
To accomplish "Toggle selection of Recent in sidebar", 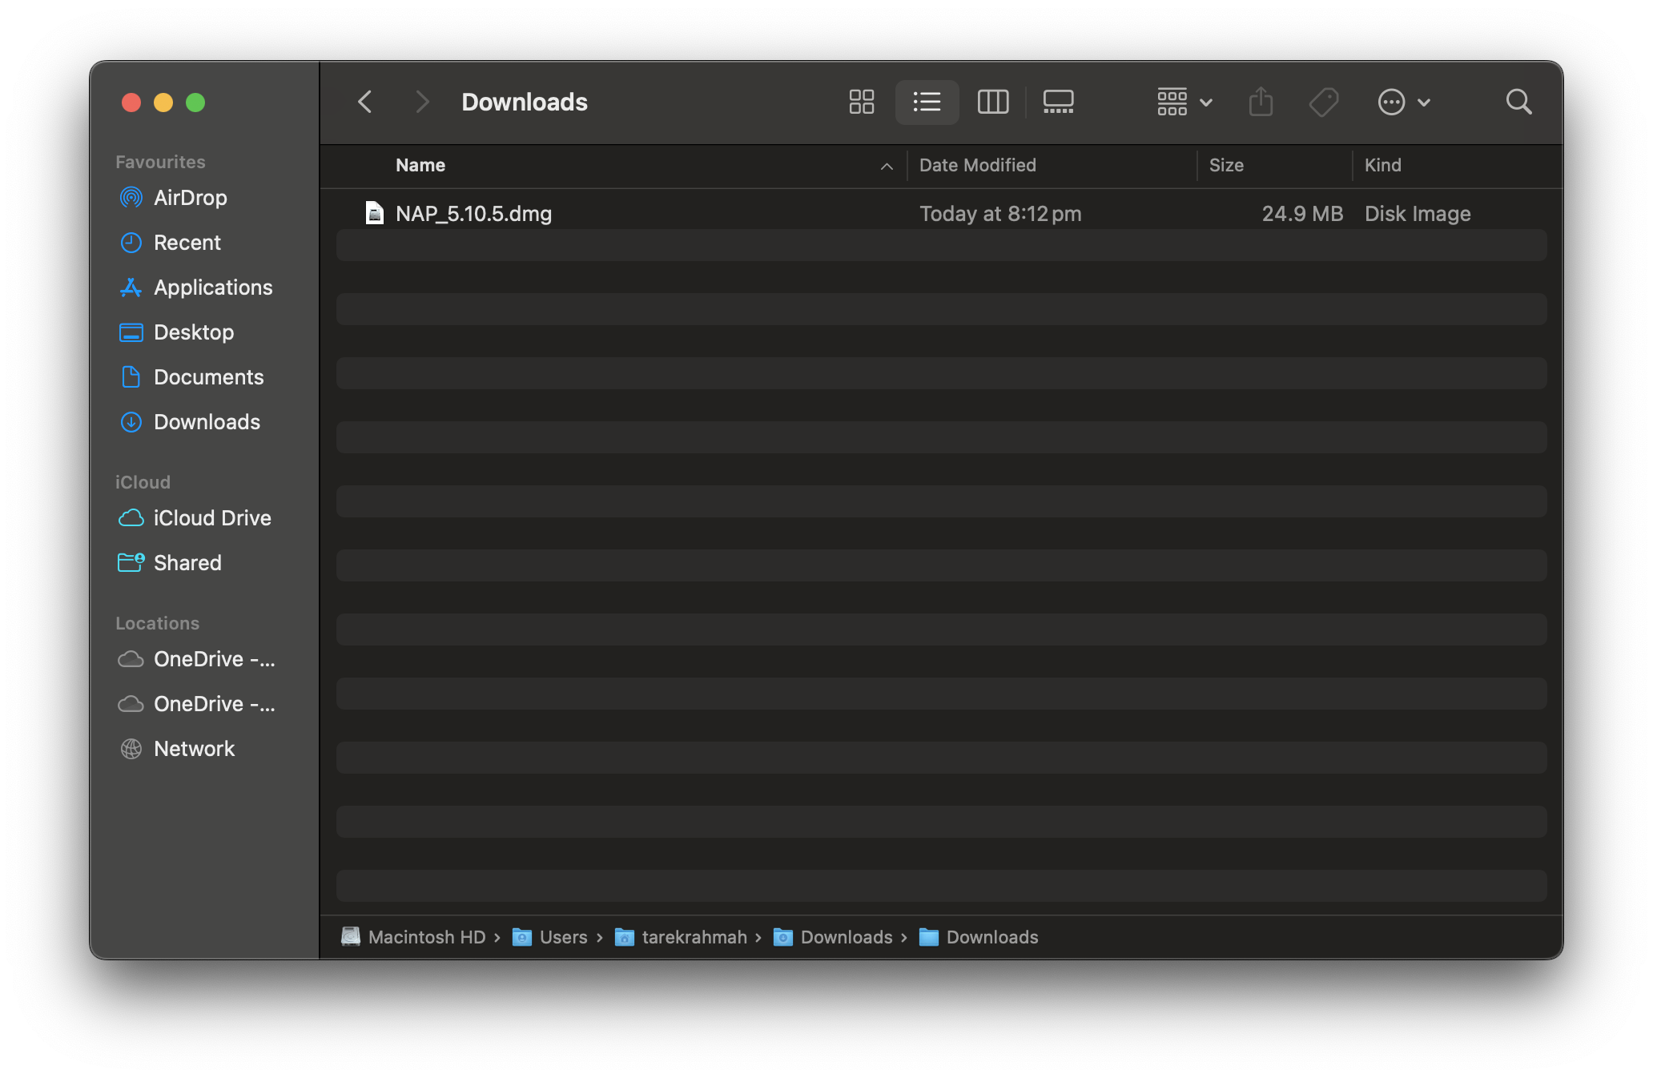I will point(187,242).
